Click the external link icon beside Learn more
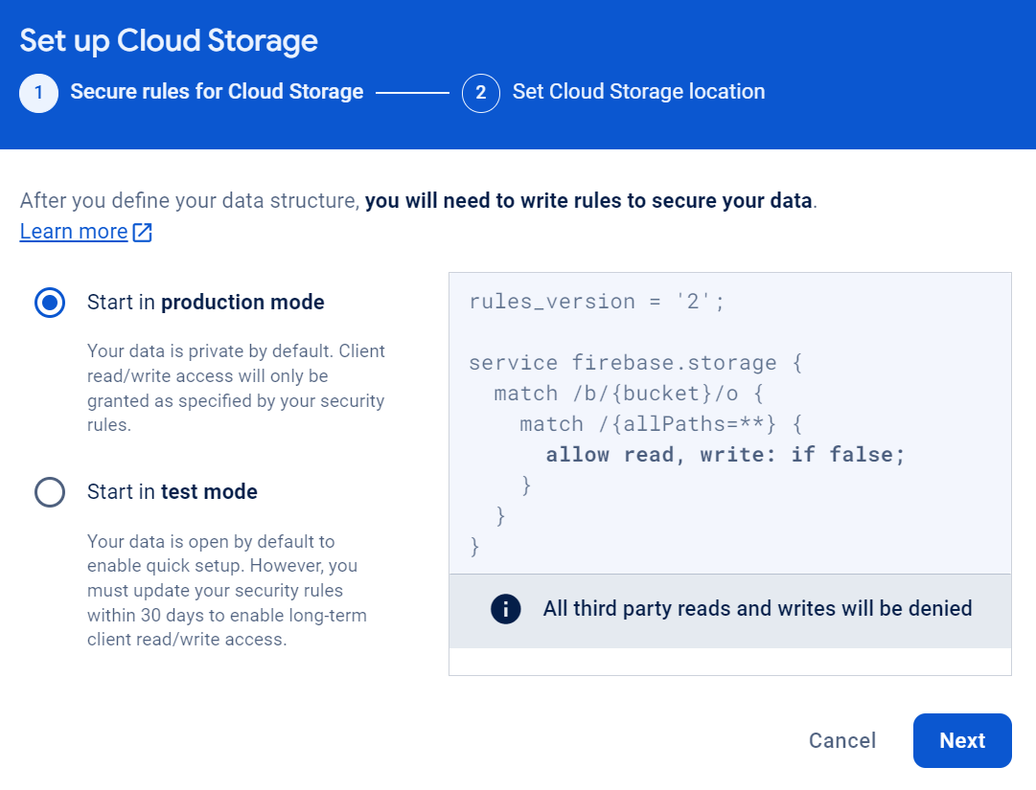This screenshot has height=790, width=1036. pos(143,231)
